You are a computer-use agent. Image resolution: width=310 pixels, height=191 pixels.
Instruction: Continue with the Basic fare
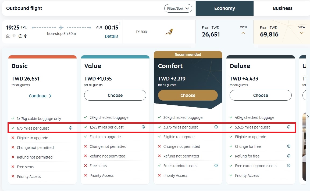pos(40,96)
